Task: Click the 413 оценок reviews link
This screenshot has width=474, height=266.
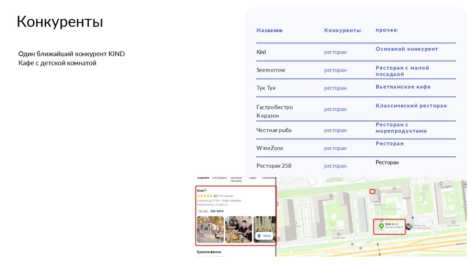Action: (x=226, y=196)
